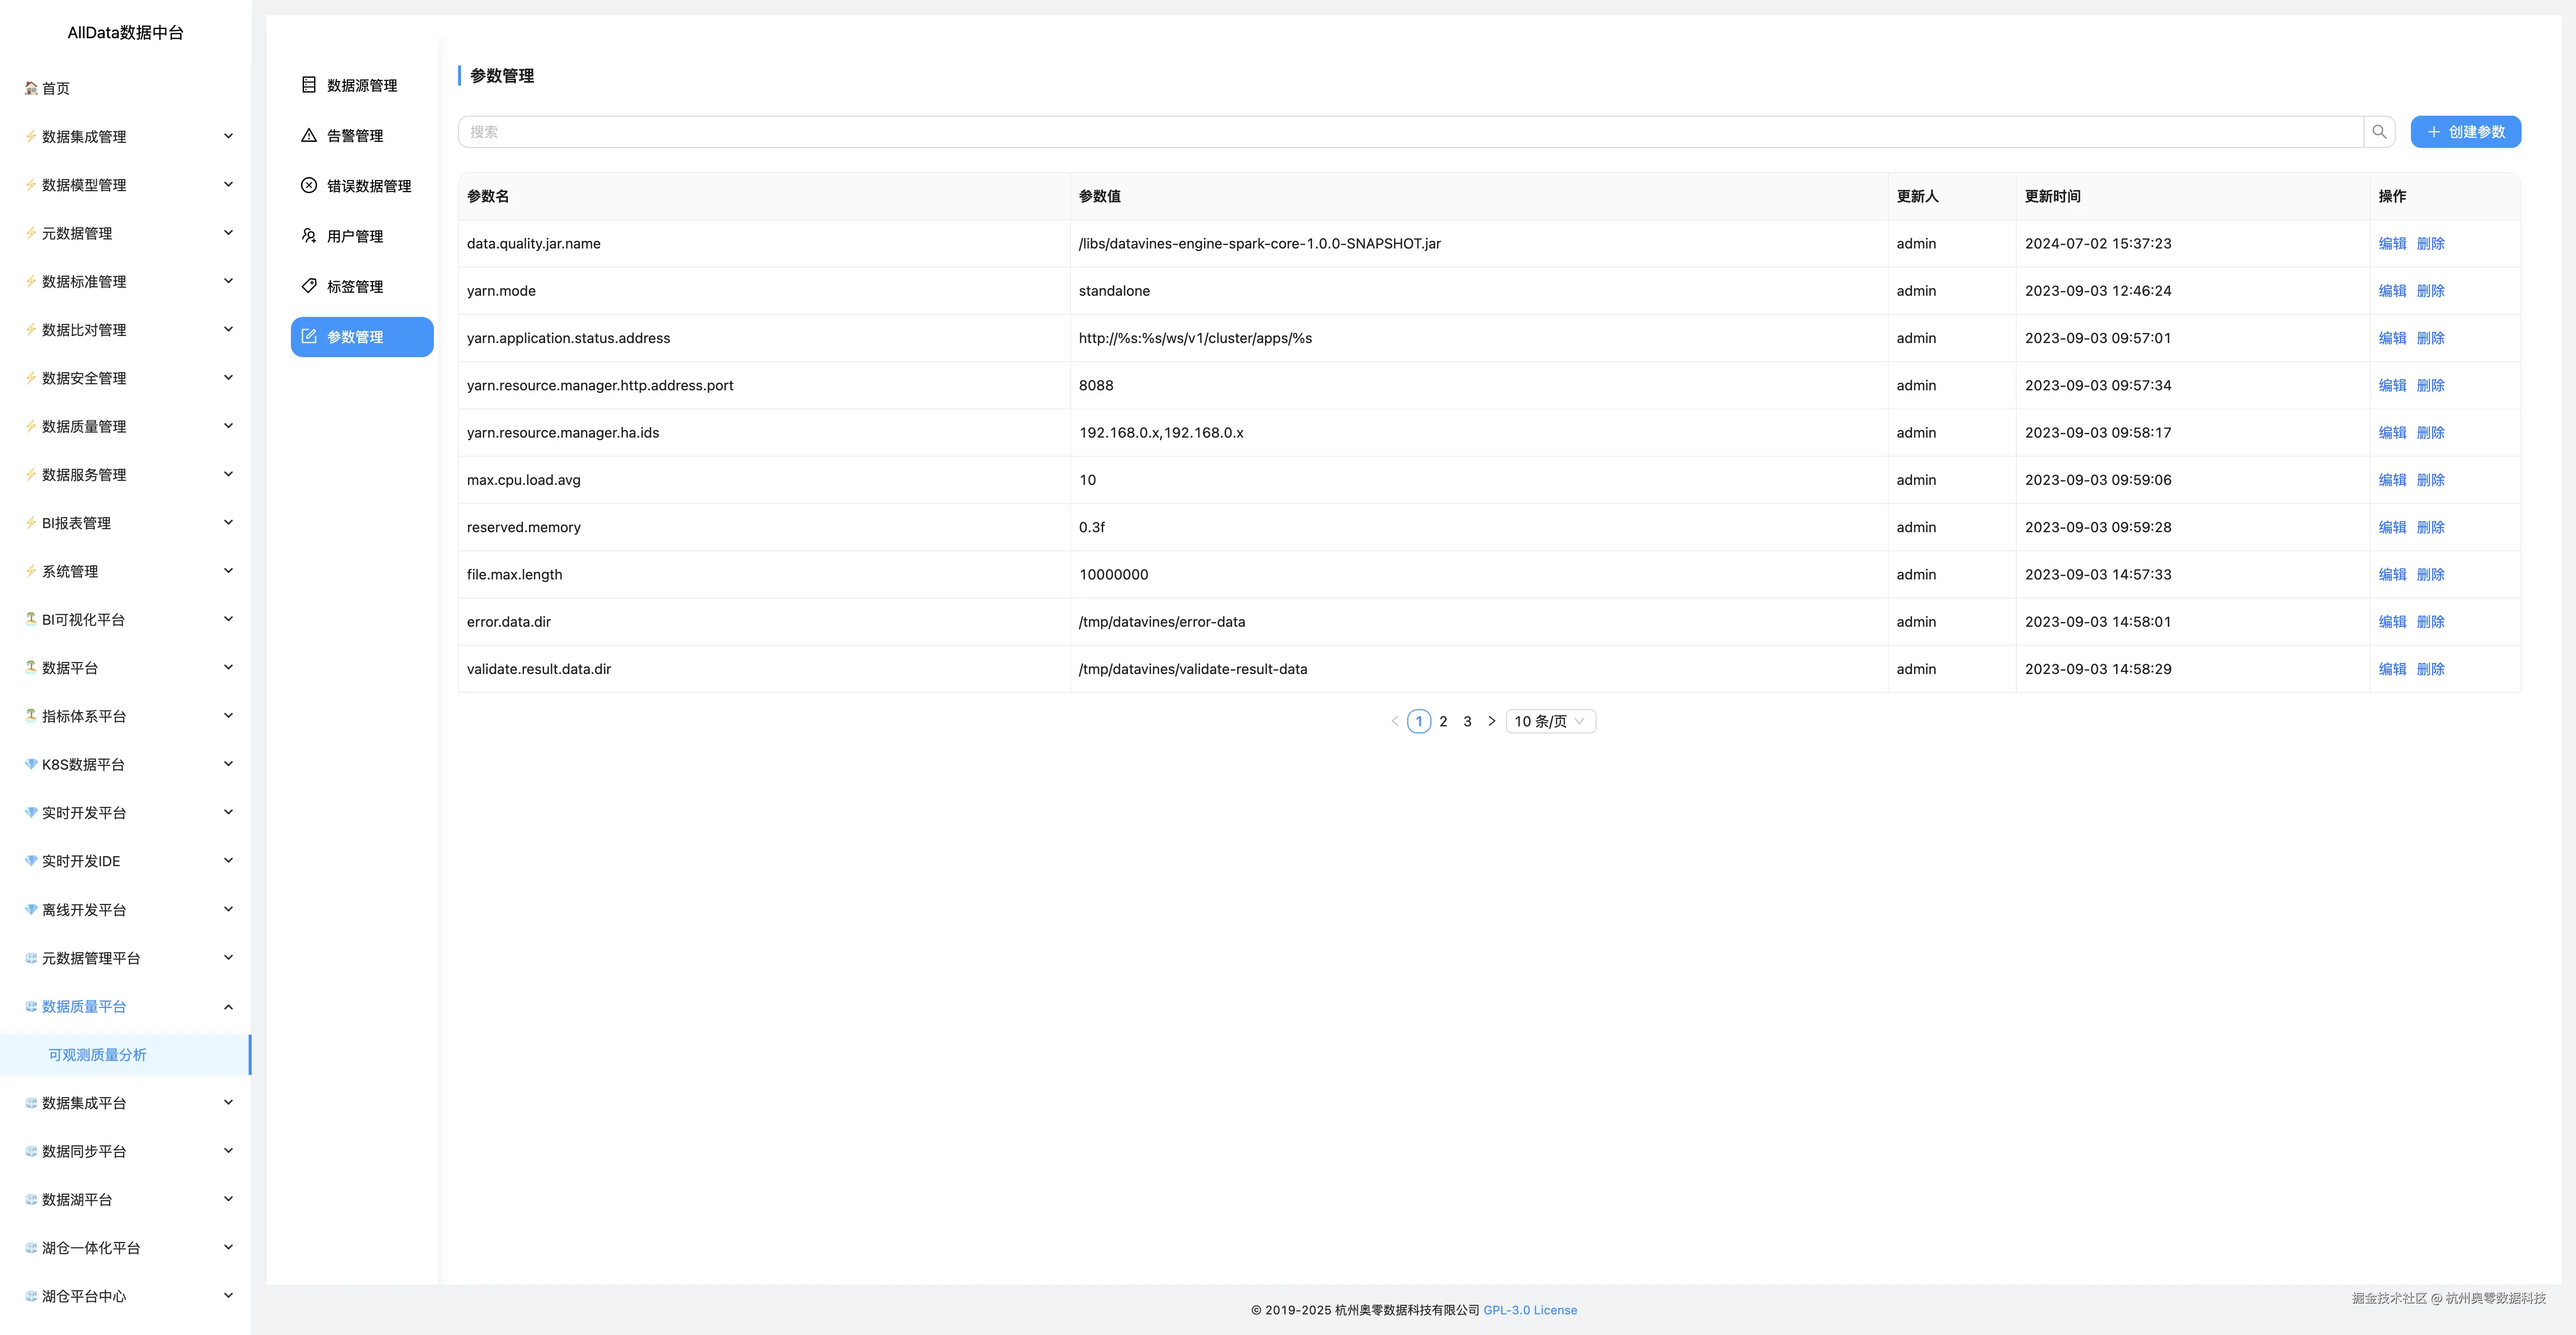The width and height of the screenshot is (2576, 1335).
Task: Open the GPL-3.0 License link
Action: coord(1529,1310)
